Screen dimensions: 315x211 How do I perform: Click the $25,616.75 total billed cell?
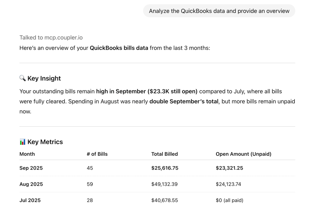165,168
